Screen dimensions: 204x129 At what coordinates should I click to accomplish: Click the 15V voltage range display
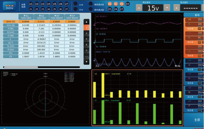pyautogui.click(x=153, y=8)
